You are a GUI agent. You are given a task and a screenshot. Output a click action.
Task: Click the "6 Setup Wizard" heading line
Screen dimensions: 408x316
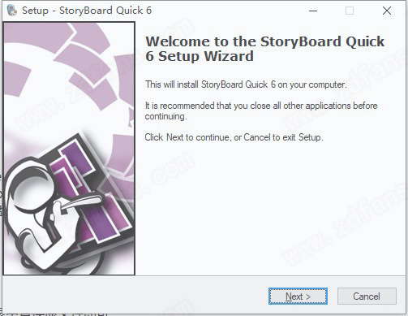point(200,56)
